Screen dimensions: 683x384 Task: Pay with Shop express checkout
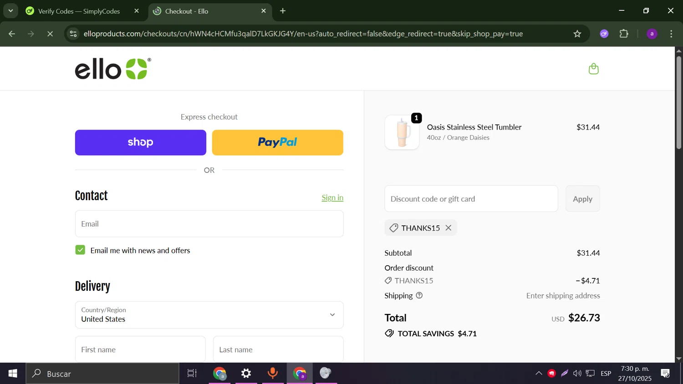coord(140,142)
